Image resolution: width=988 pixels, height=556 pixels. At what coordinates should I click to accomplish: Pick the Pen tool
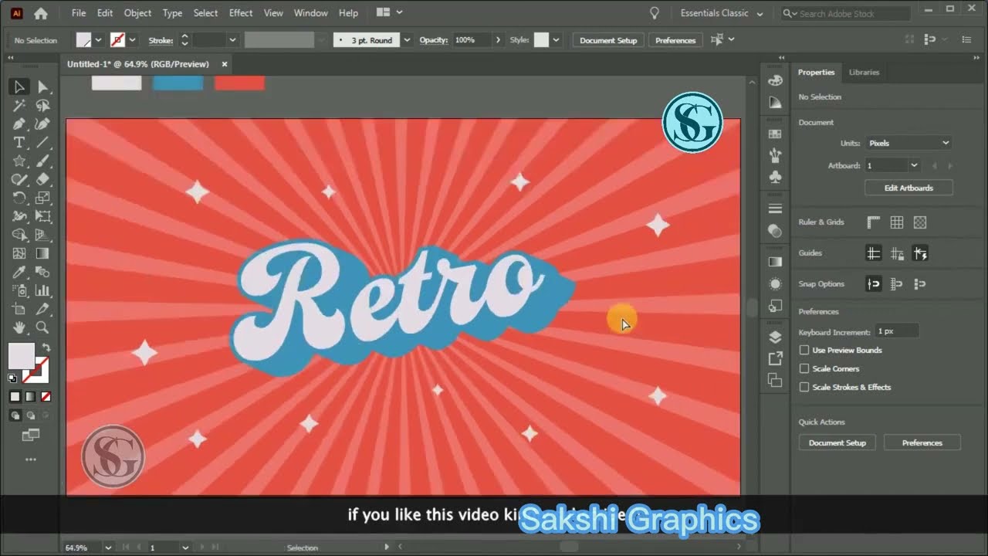pos(19,124)
